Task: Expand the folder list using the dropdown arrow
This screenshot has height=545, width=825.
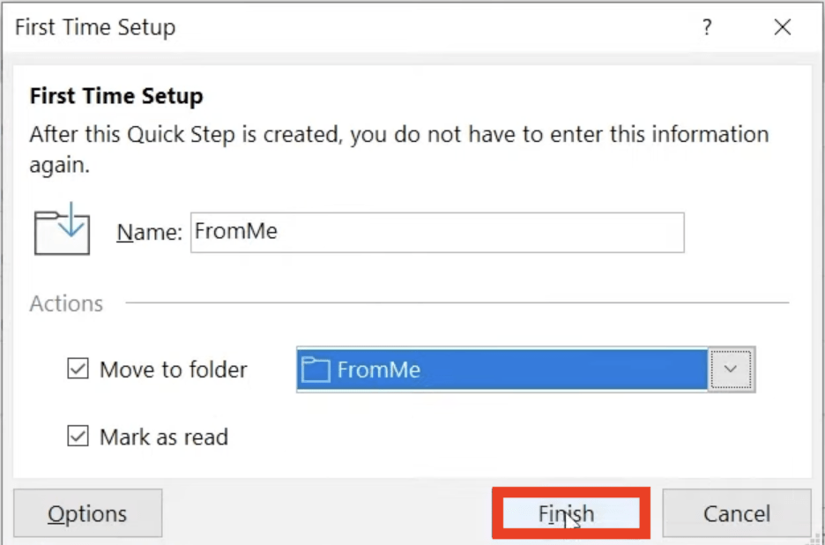Action: click(x=731, y=370)
